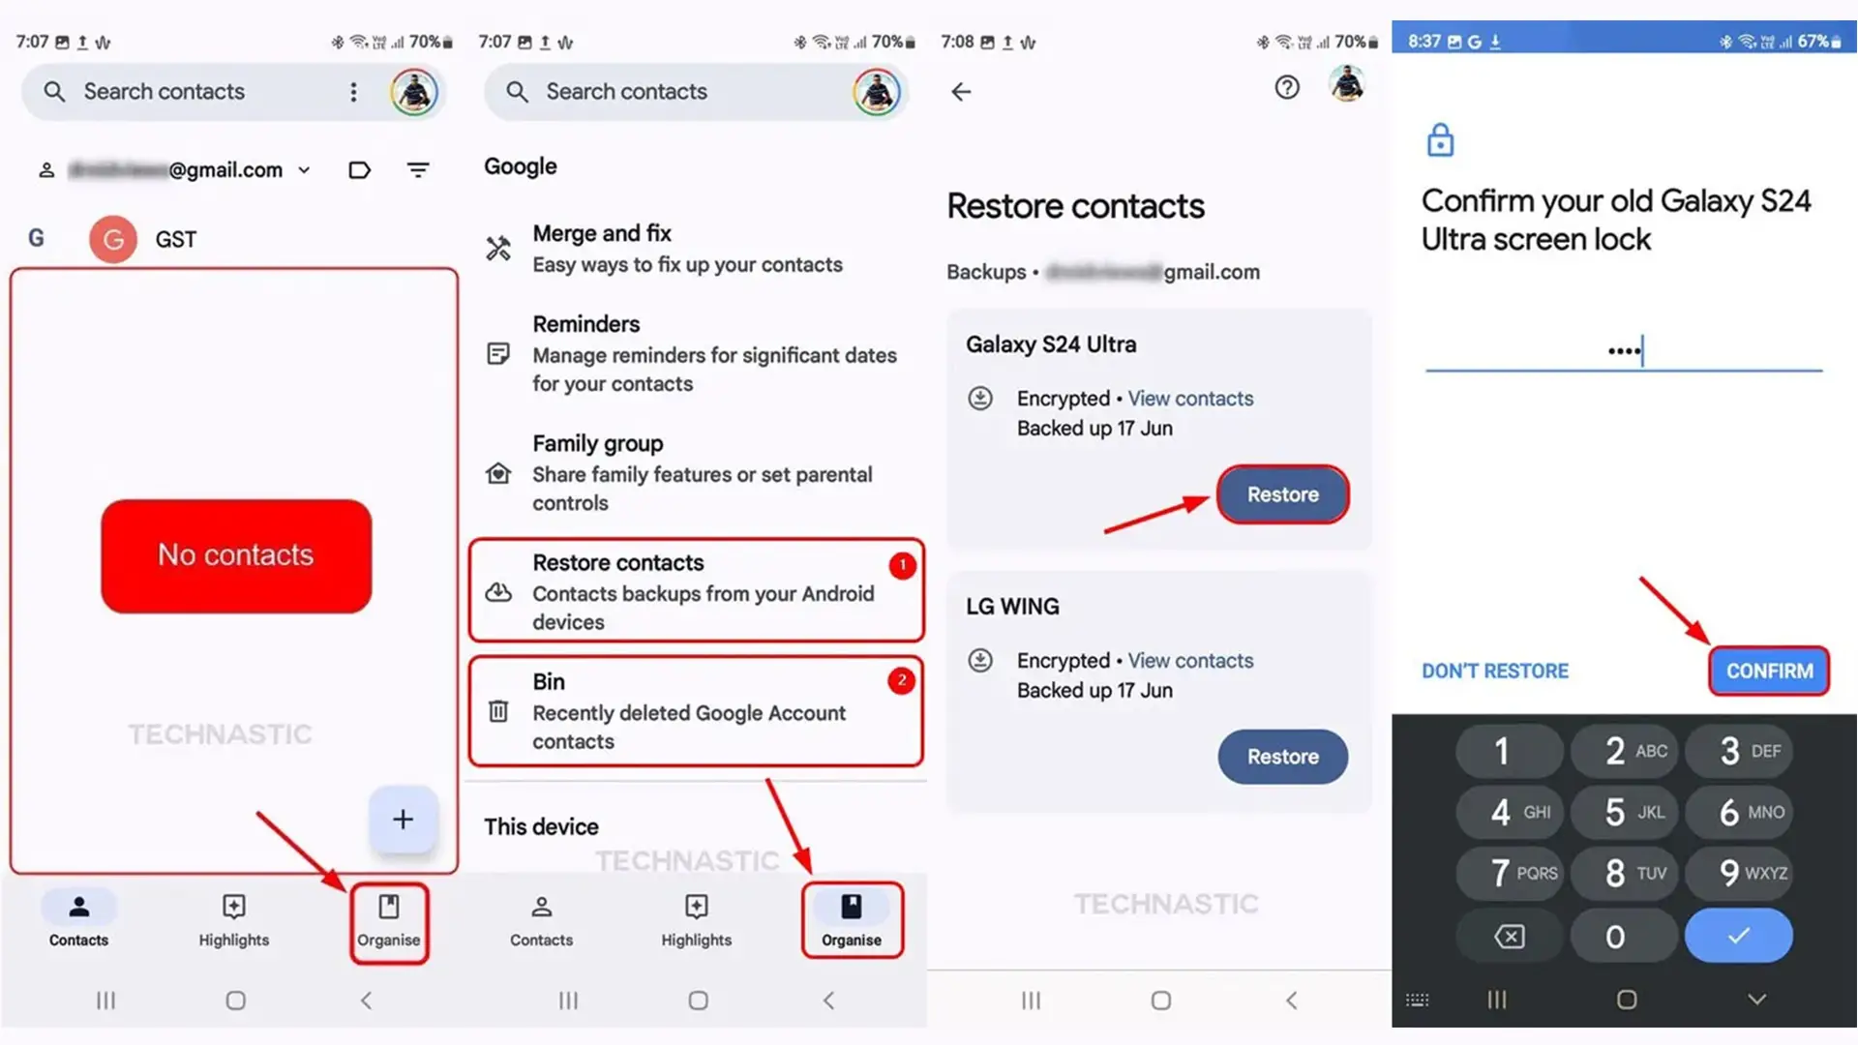1858x1045 pixels.
Task: Tap the back arrow navigation icon
Action: (962, 89)
